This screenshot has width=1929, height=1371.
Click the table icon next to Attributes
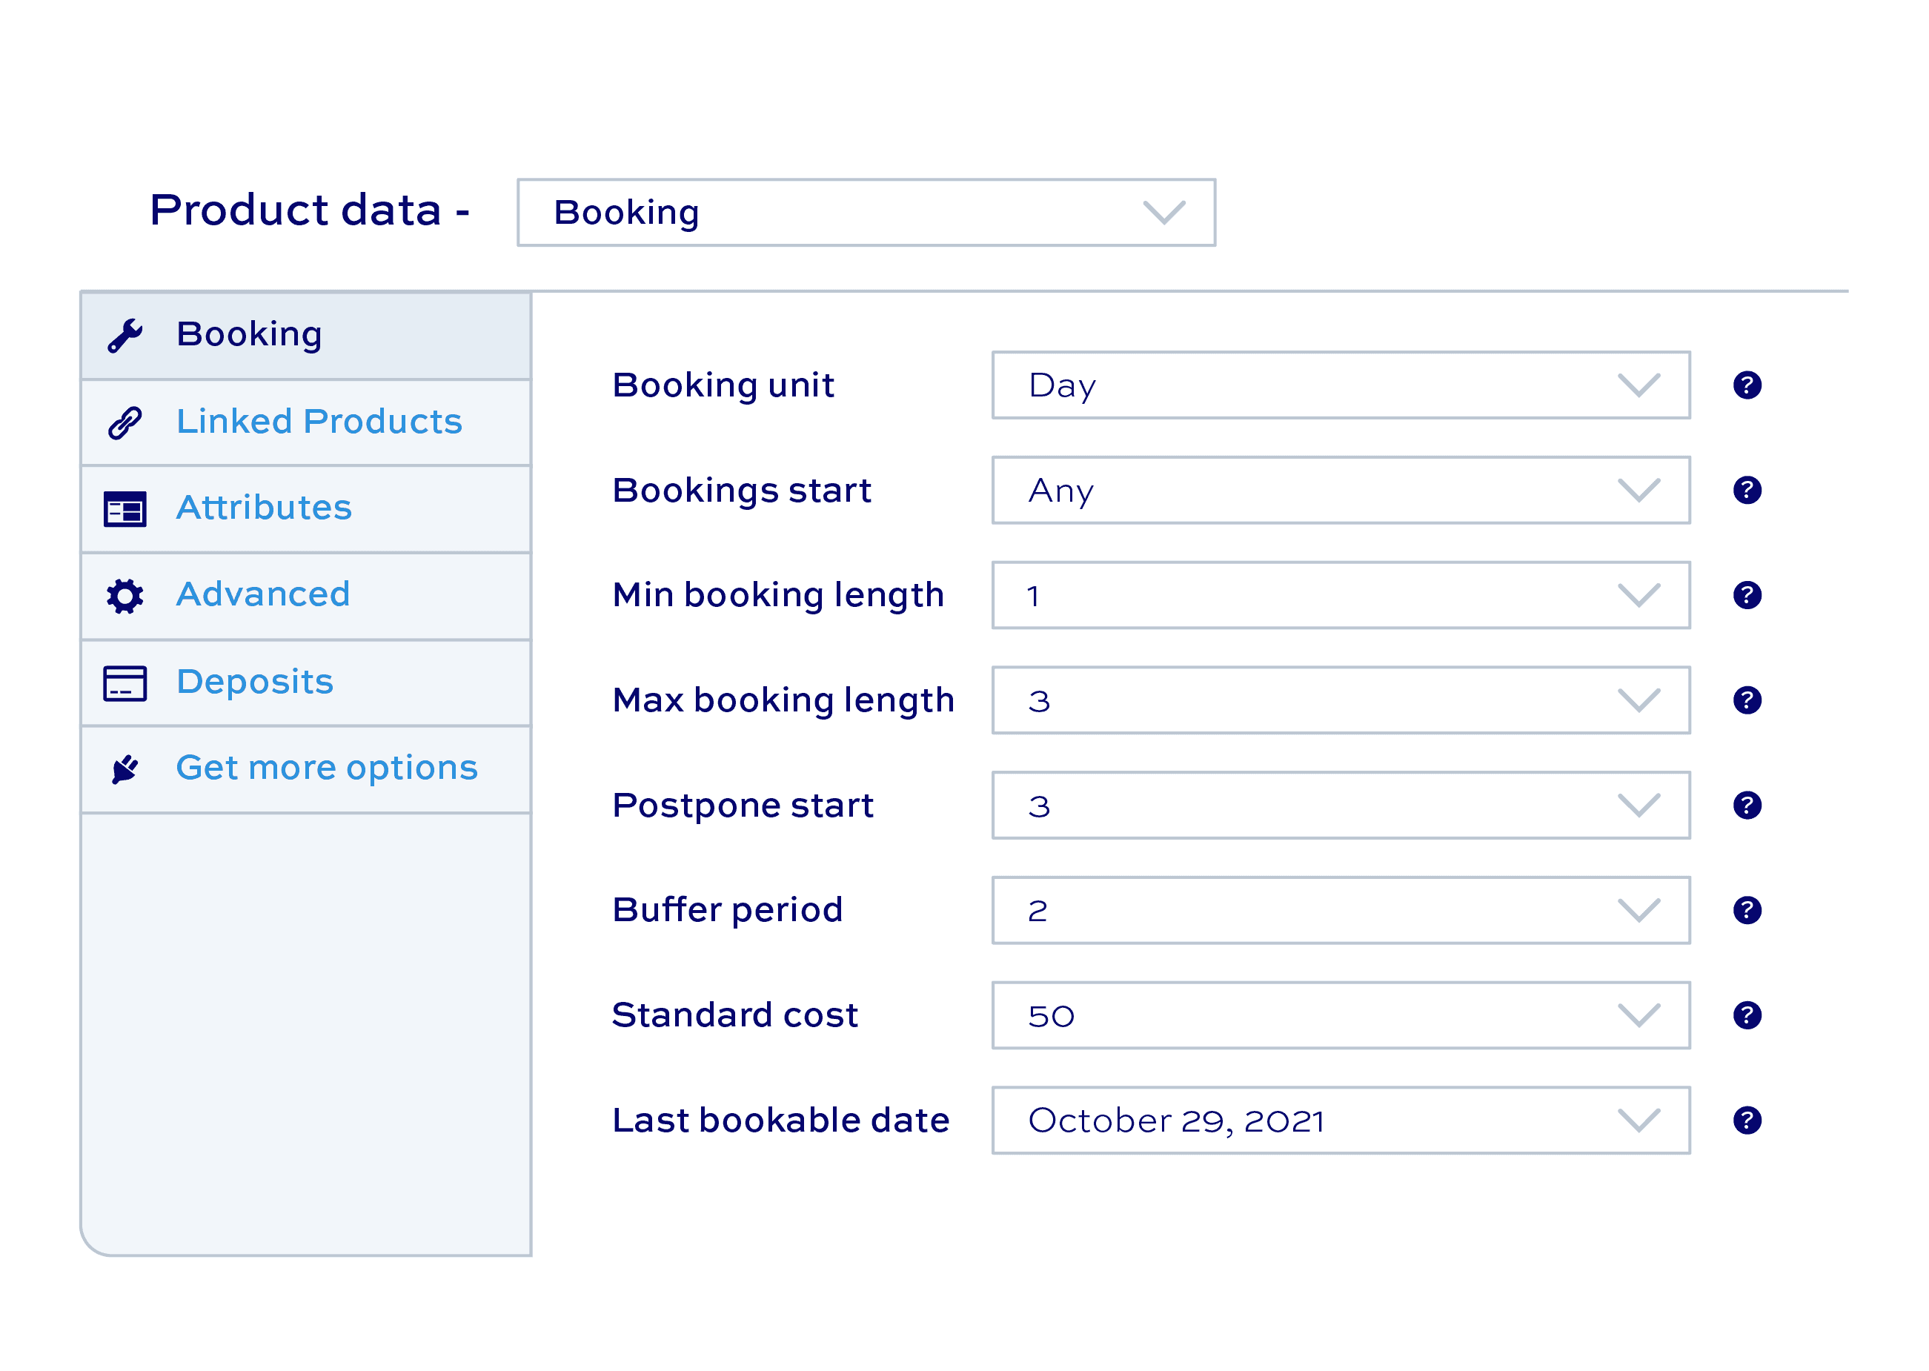[x=125, y=509]
